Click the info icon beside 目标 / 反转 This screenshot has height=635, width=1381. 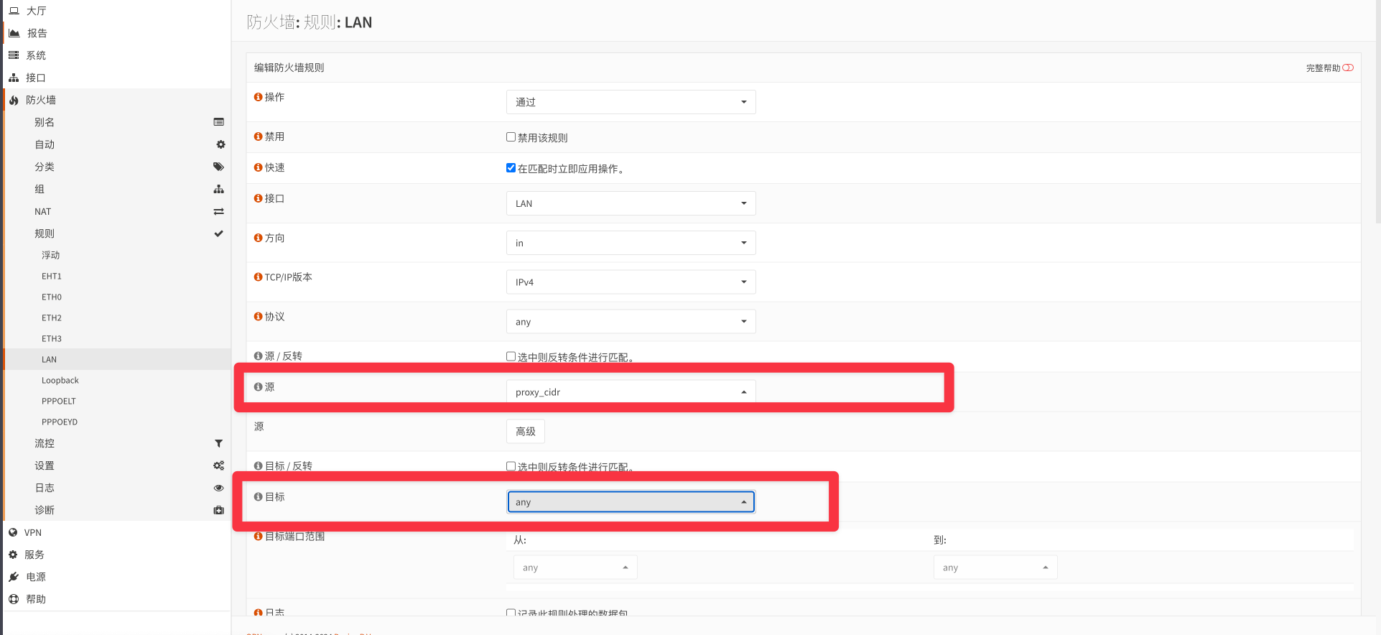pos(258,466)
